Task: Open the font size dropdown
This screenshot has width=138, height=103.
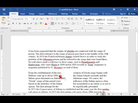Action: coord(31,19)
